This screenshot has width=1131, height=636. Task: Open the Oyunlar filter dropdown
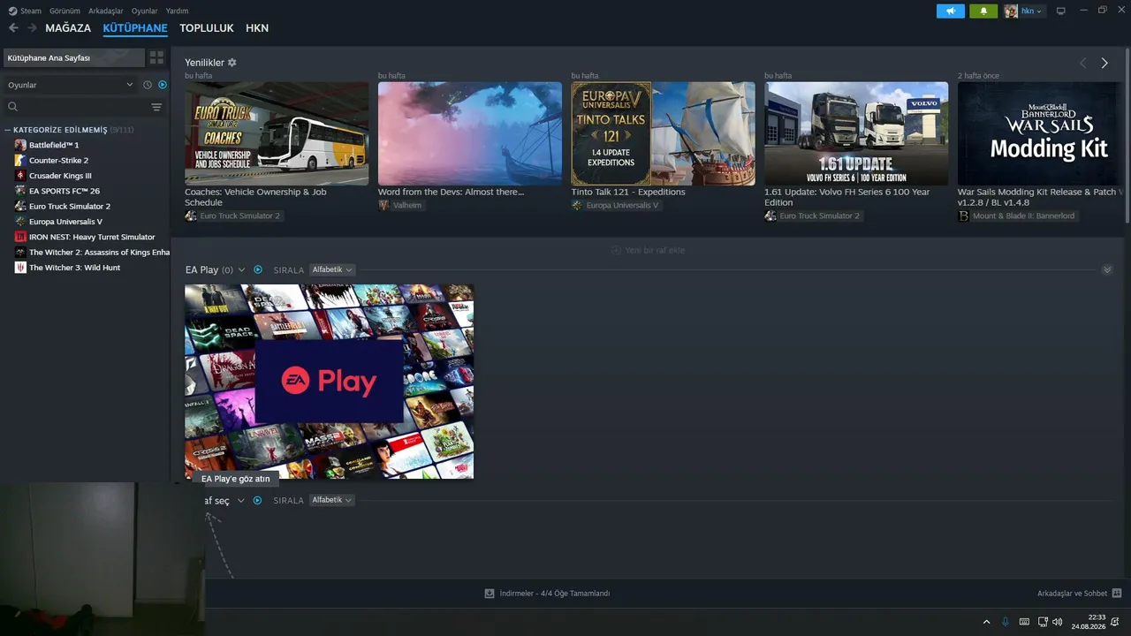(x=71, y=85)
